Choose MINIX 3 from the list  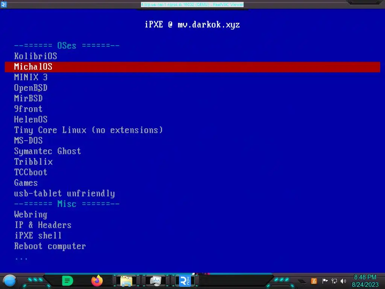[31, 78]
